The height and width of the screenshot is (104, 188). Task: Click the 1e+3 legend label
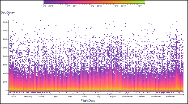click(x=116, y=6)
